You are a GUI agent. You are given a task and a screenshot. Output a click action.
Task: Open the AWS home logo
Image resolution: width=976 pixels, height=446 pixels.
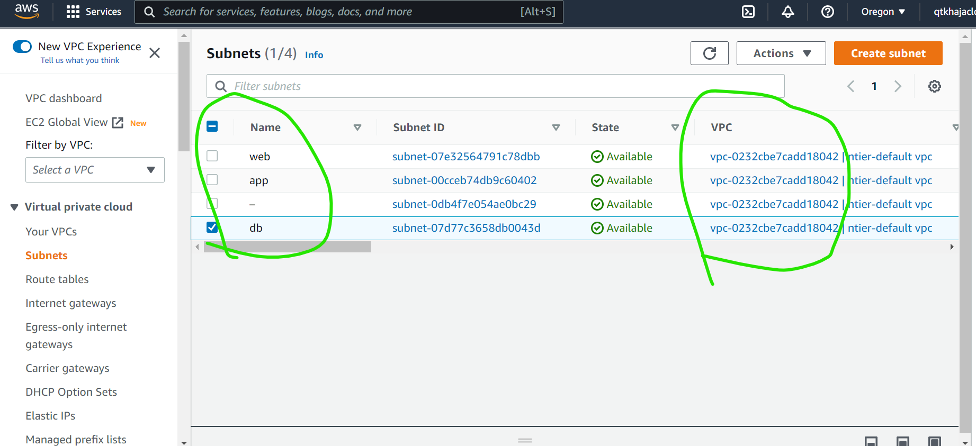26,11
